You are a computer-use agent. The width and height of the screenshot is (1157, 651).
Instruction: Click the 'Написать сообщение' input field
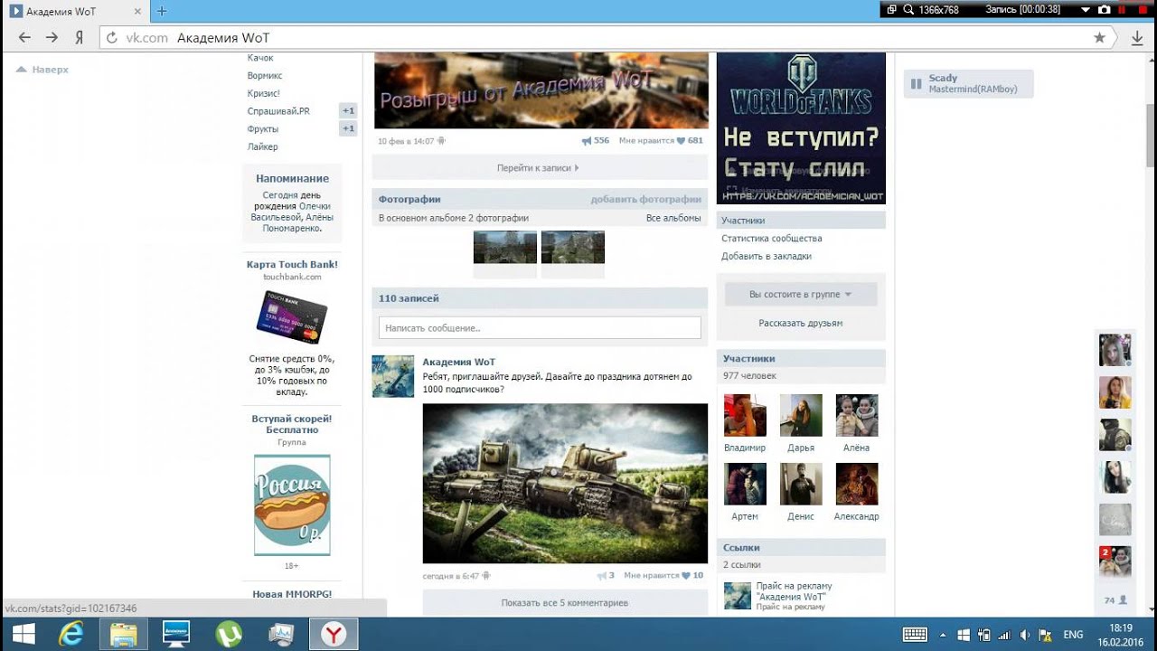click(x=540, y=328)
